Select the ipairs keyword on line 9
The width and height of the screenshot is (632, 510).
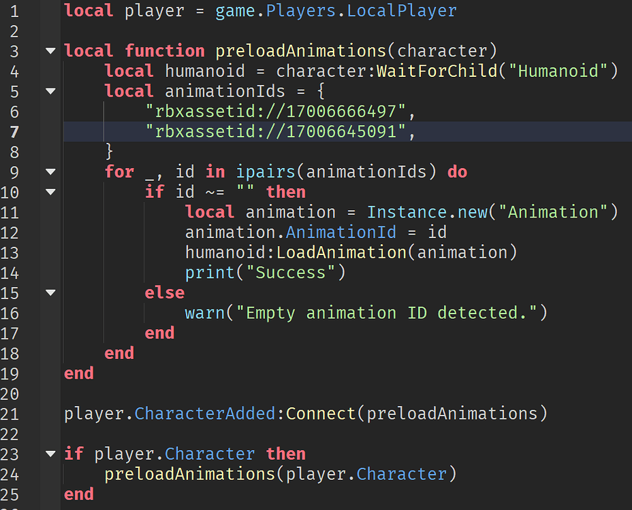point(266,171)
